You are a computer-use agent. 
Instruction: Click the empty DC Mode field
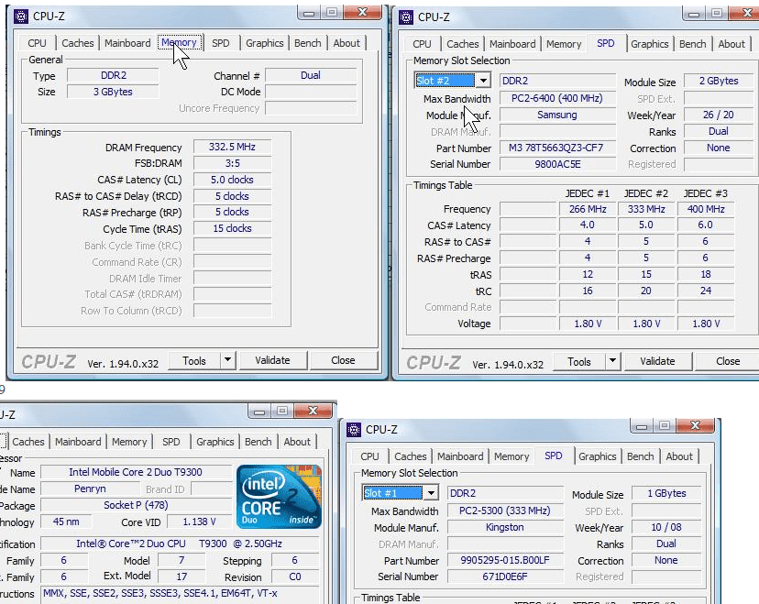(x=310, y=92)
